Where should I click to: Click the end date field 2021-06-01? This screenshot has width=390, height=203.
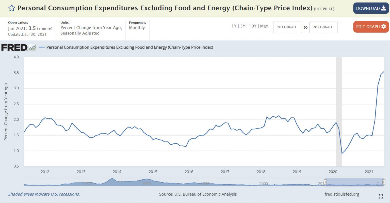pos(323,27)
